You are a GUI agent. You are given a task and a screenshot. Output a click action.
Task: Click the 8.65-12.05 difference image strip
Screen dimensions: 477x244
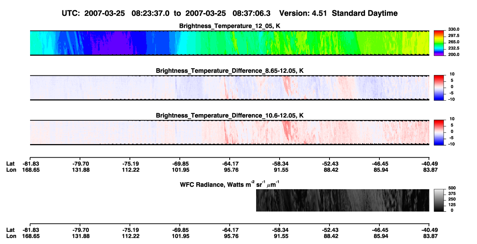(229, 87)
